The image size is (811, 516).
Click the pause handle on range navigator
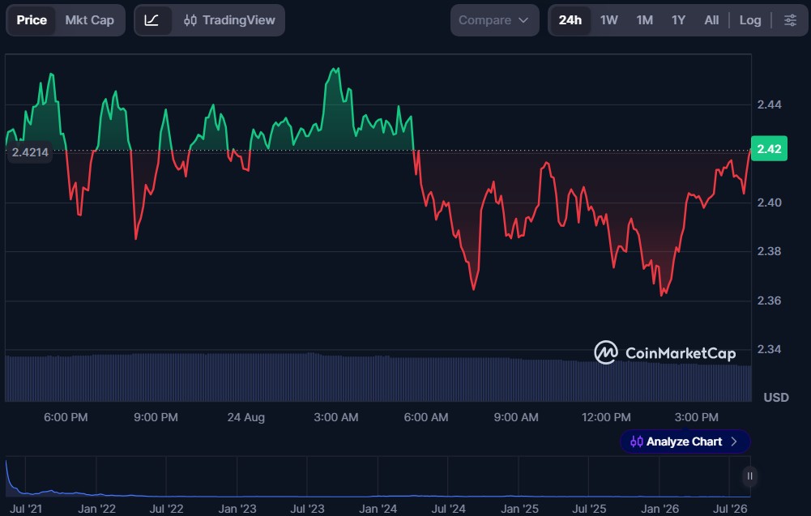(x=749, y=476)
